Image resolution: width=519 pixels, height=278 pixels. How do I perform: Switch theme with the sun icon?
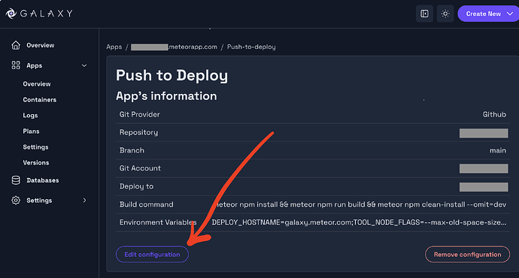pyautogui.click(x=445, y=14)
